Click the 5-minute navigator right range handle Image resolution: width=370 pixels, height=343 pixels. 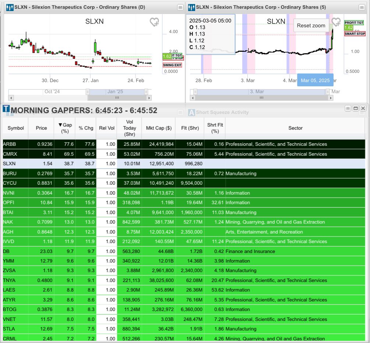point(328,91)
